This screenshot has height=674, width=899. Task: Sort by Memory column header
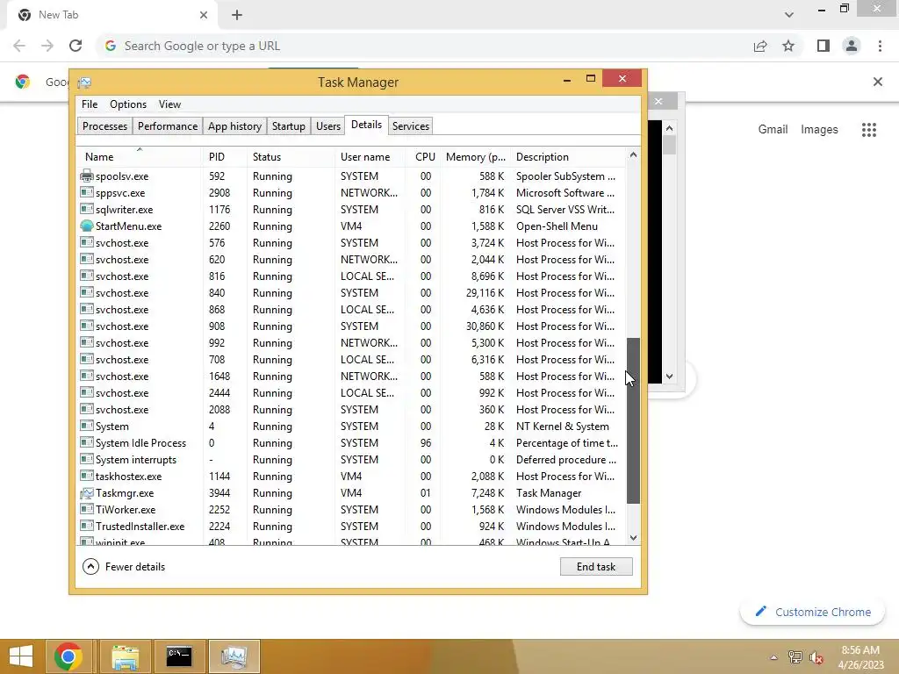click(x=476, y=156)
